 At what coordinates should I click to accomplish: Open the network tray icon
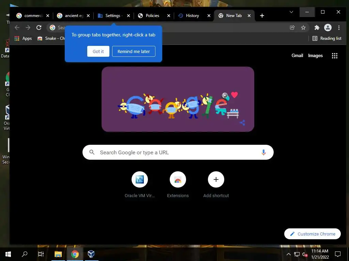[x=297, y=254]
